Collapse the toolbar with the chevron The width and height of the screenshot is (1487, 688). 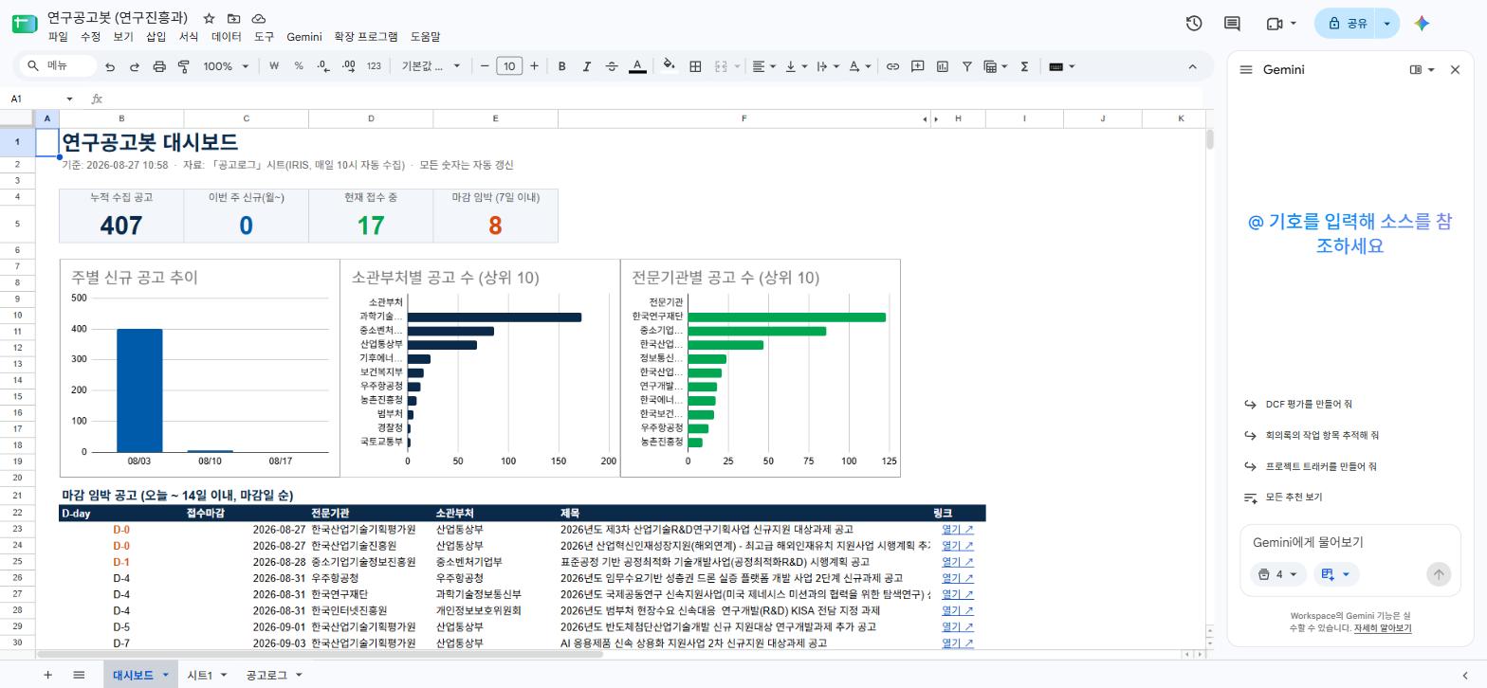pos(1192,66)
